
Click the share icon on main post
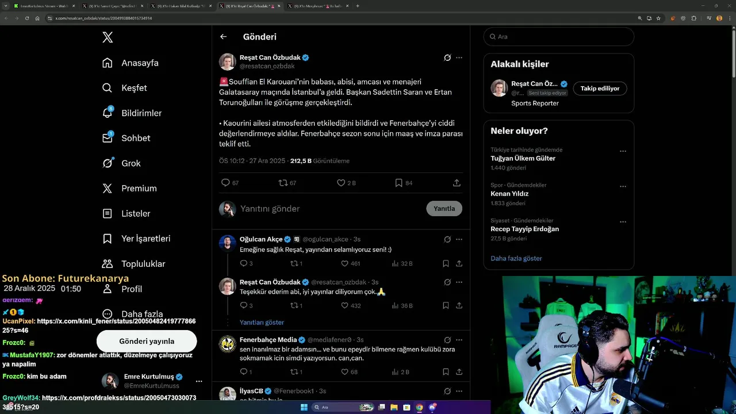click(x=457, y=183)
